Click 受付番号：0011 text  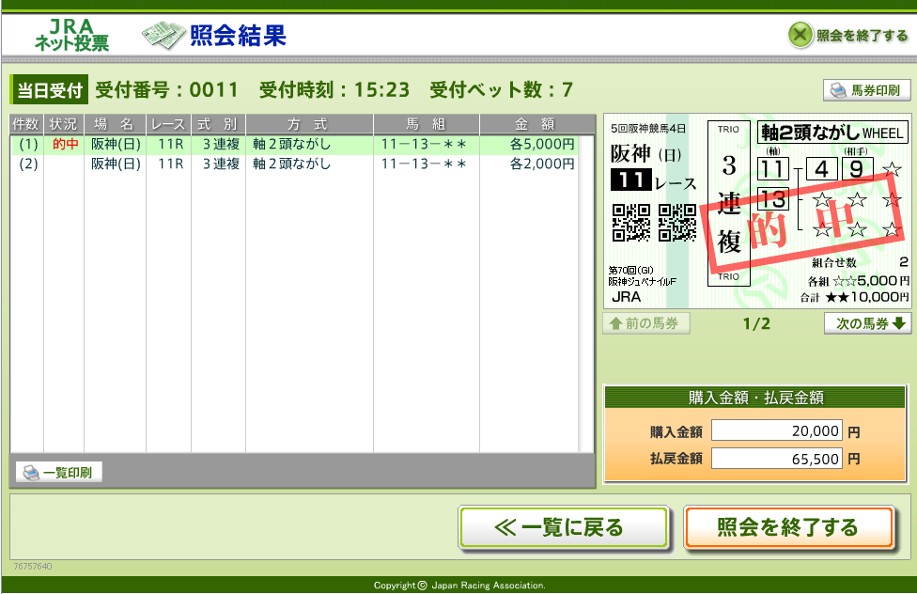[x=166, y=90]
